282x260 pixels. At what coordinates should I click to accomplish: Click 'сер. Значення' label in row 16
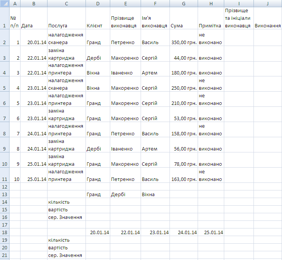[x=67, y=217]
